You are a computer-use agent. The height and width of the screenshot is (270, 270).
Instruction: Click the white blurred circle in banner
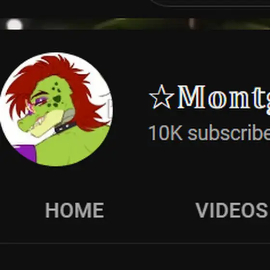click(14, 24)
